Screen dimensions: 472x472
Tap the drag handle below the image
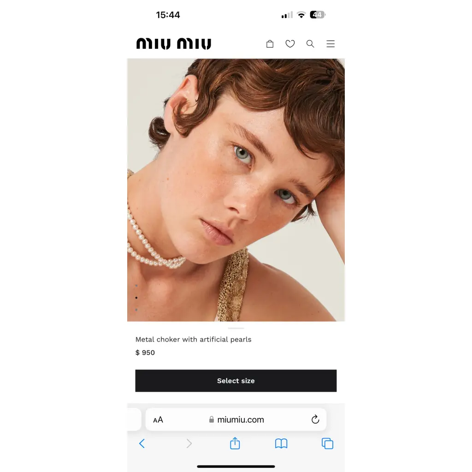236,328
